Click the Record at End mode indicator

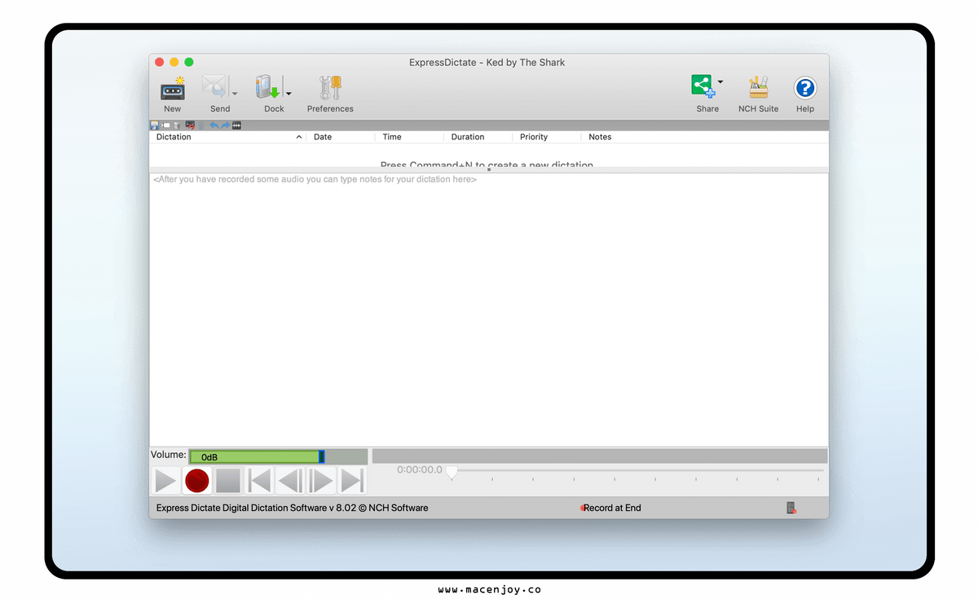tap(611, 508)
